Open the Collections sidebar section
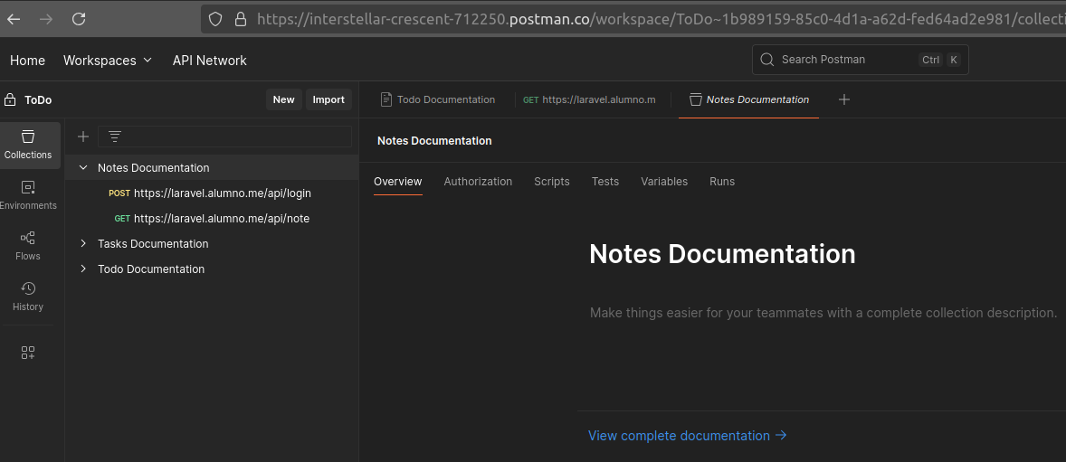The width and height of the screenshot is (1066, 462). point(28,146)
